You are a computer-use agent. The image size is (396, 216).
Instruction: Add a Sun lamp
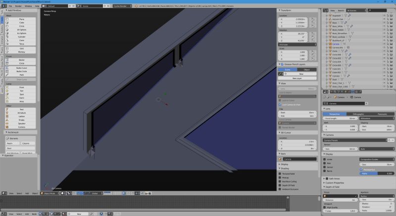pos(20,91)
